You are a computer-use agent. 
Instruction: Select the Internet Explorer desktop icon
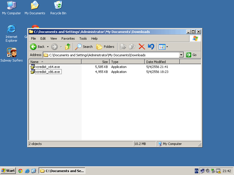point(11,33)
